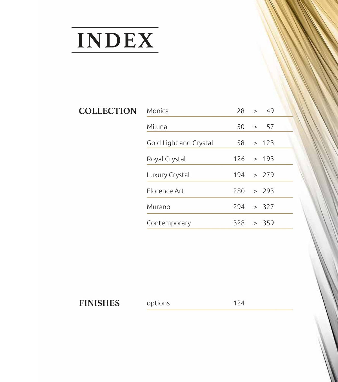Image resolution: width=338 pixels, height=382 pixels.
Task: Click the COLLECTION section heading
Action: 108,111
